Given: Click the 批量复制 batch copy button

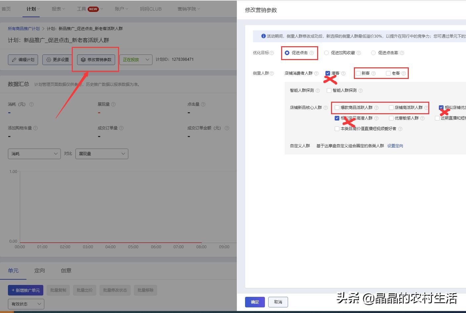Looking at the screenshot, I should 58,290.
